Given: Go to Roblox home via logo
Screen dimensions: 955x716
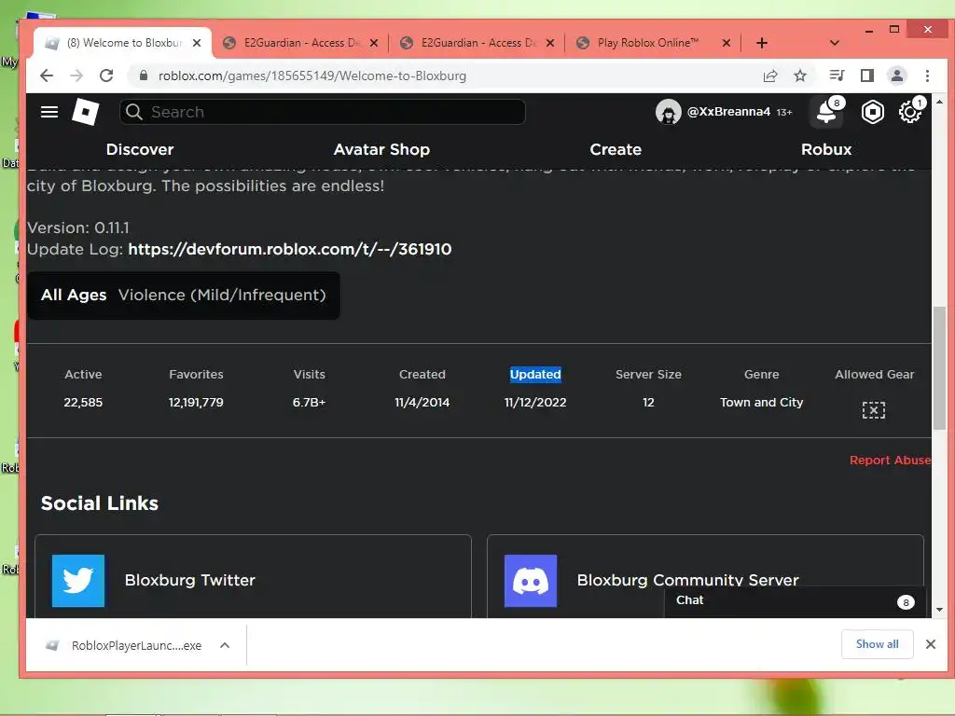Looking at the screenshot, I should 85,112.
